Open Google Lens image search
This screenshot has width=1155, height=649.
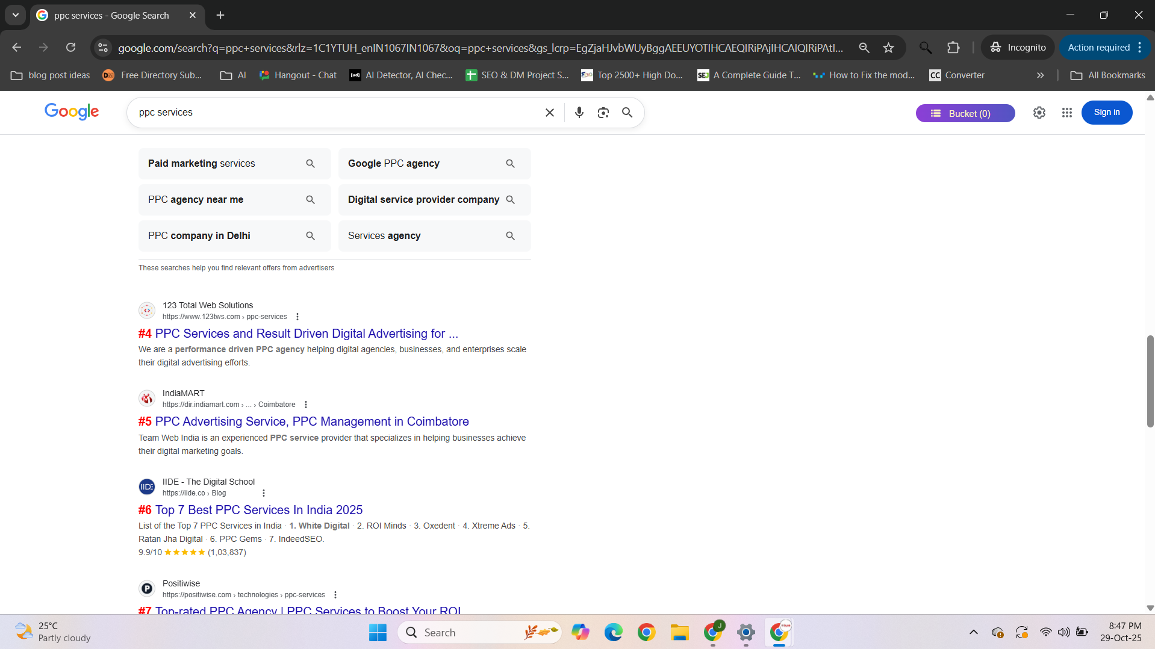click(603, 113)
